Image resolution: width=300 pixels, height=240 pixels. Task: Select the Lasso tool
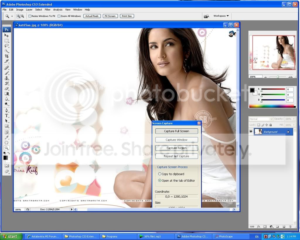click(x=6, y=46)
